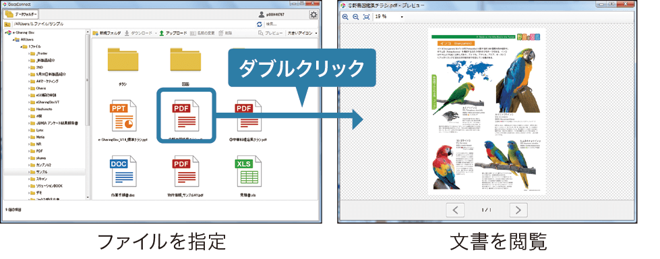Click the previewed parrot flyer page
Screen dimensions: 660x259
[x=487, y=111]
